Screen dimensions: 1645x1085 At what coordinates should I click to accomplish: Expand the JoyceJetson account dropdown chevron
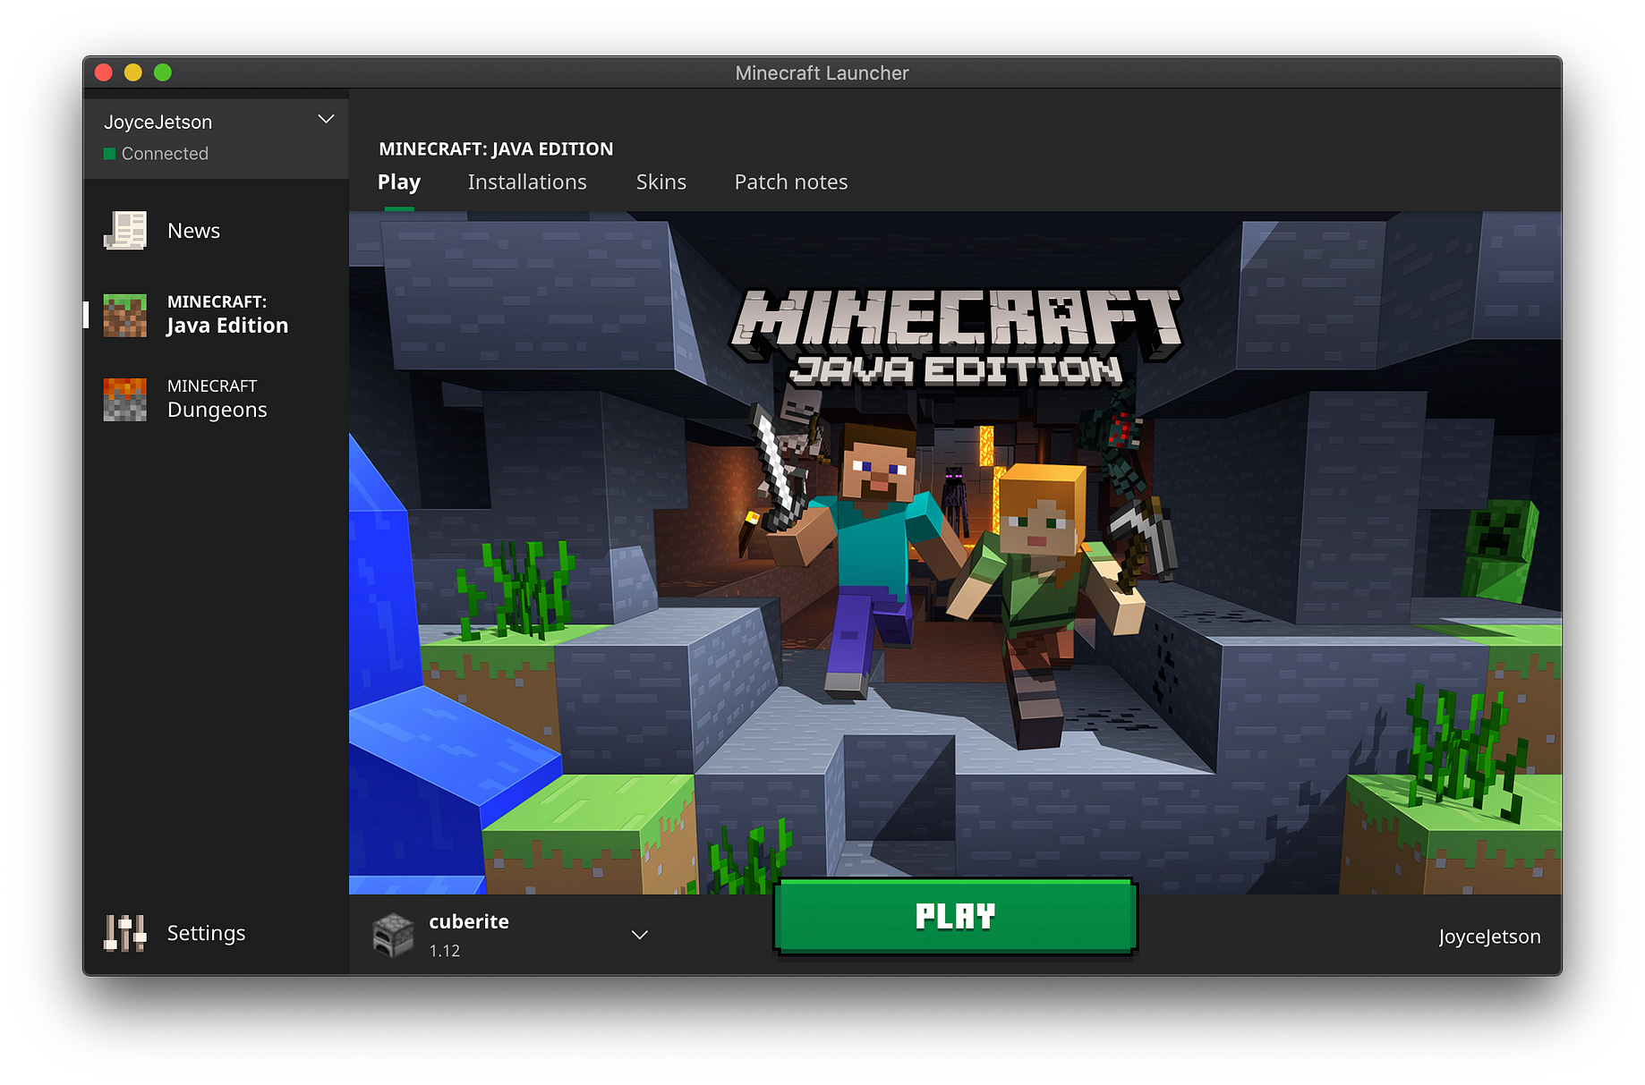327,119
